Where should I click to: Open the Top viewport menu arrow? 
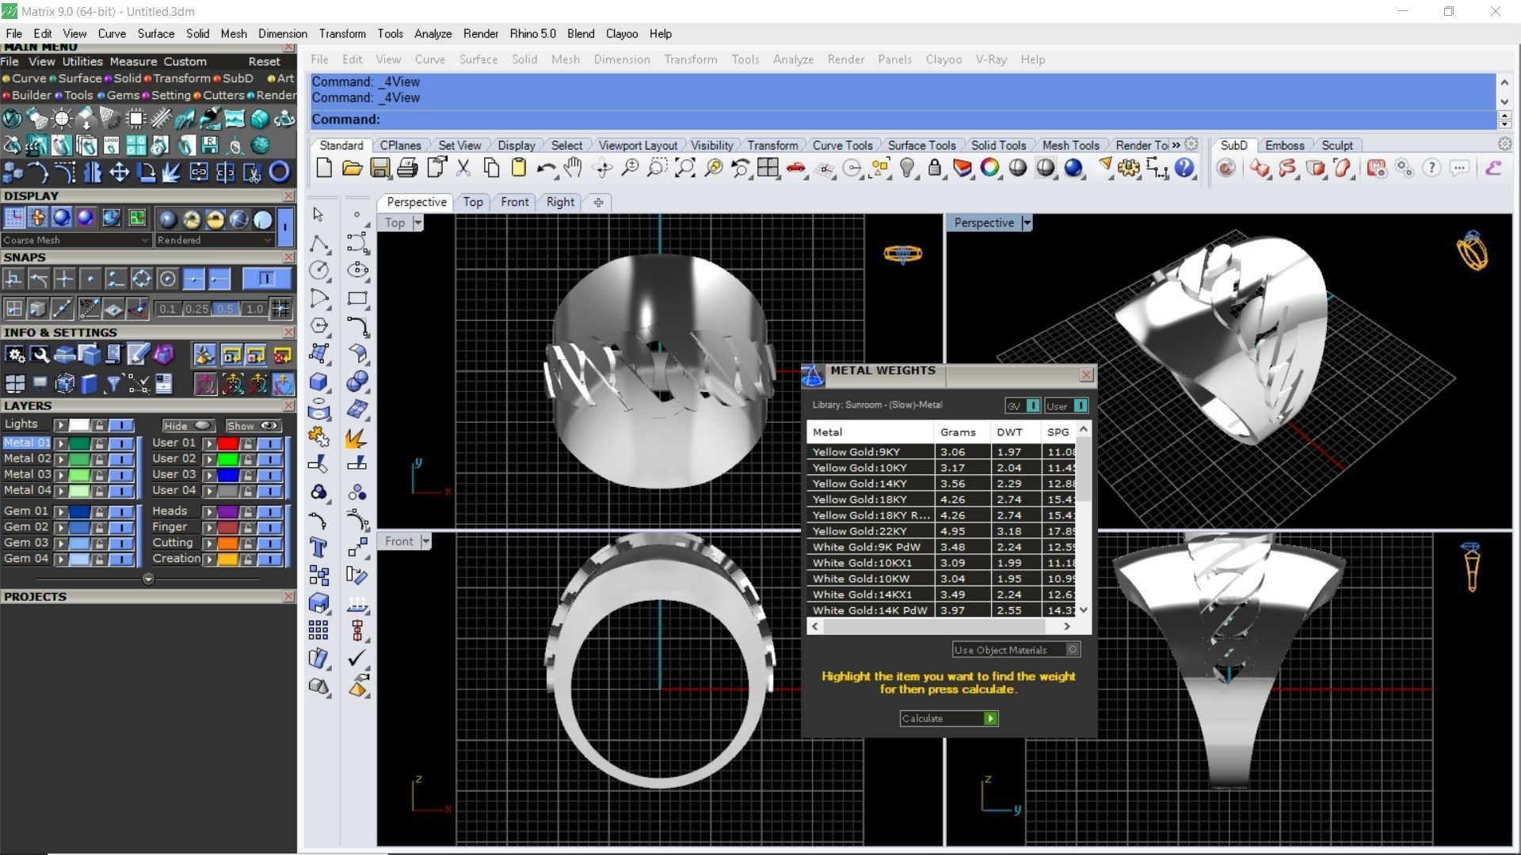[417, 223]
